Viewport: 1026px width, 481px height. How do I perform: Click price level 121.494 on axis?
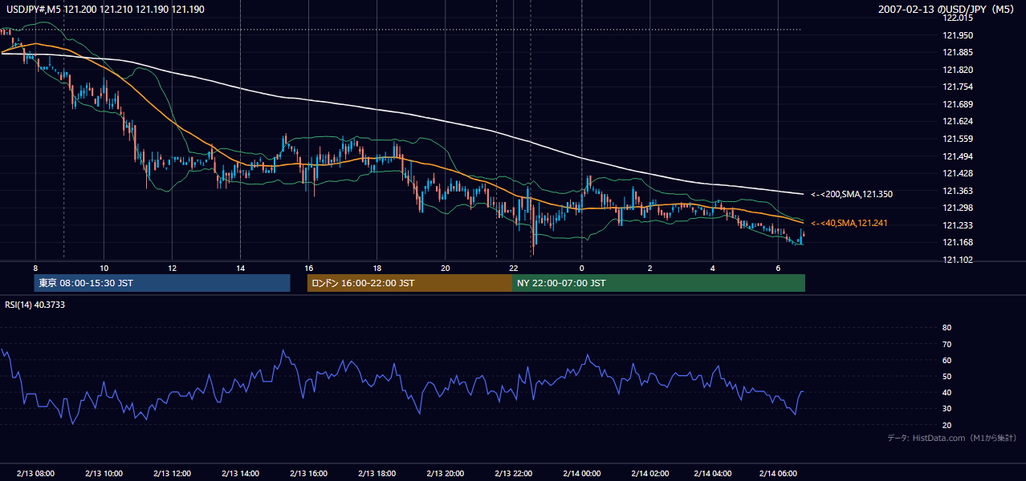click(957, 156)
